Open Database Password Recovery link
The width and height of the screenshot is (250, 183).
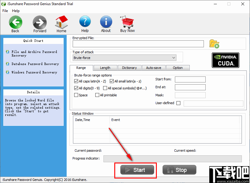point(35,64)
